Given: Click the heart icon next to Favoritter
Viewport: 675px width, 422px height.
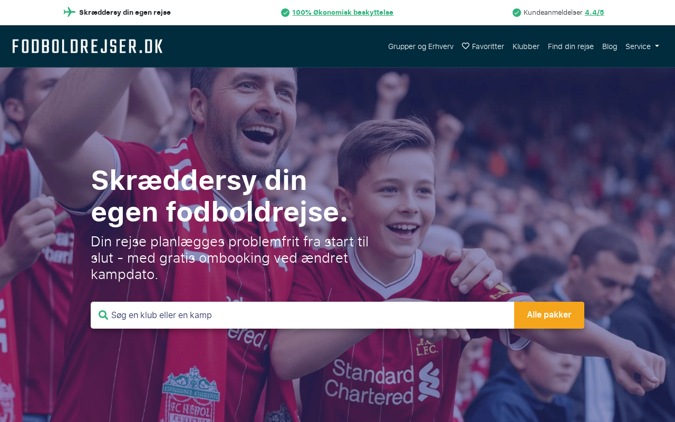Looking at the screenshot, I should (466, 46).
